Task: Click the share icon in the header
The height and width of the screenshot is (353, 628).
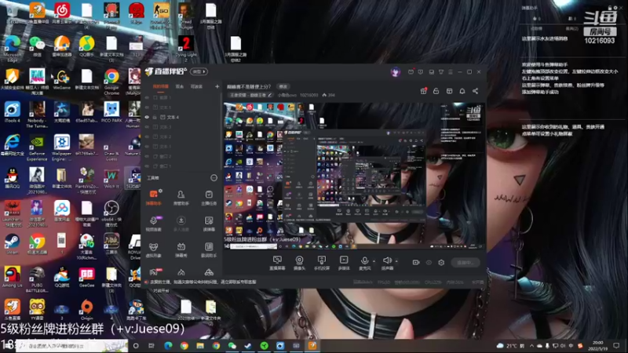Action: 476,91
